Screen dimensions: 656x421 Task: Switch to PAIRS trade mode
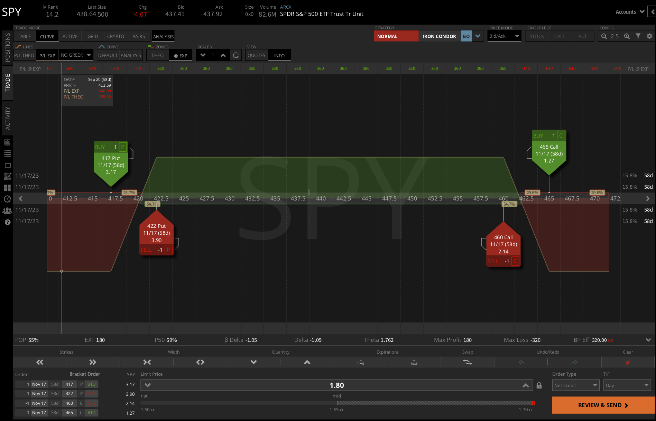pyautogui.click(x=139, y=36)
